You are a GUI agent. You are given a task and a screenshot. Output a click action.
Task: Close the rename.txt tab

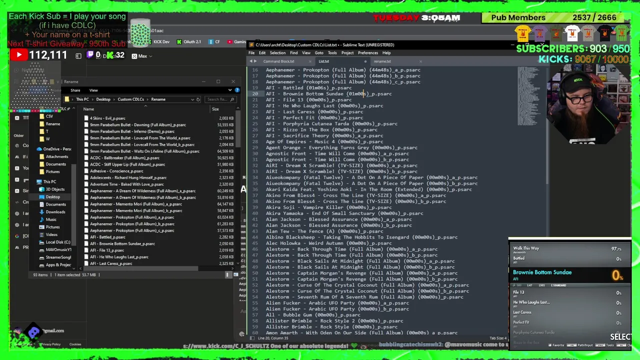[420, 61]
